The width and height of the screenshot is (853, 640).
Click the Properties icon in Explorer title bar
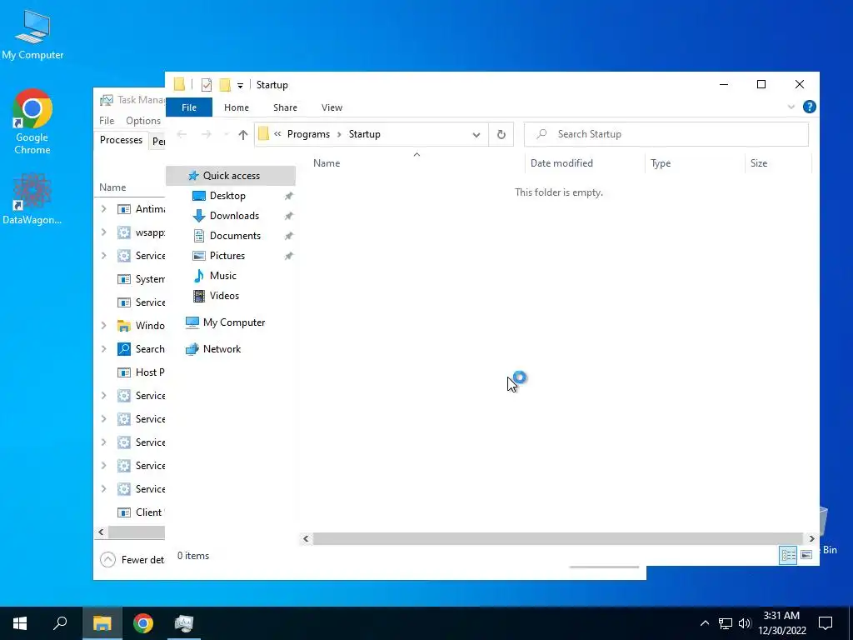pos(207,85)
